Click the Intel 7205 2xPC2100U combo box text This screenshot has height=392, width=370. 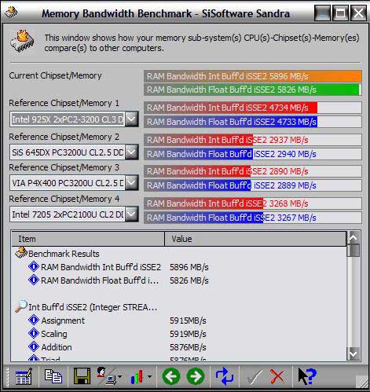pyautogui.click(x=68, y=214)
